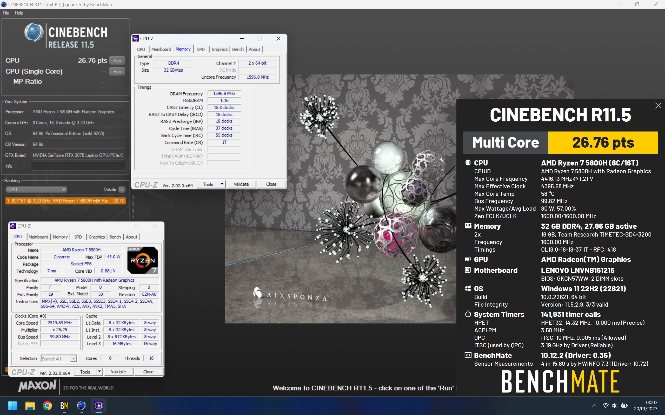Click the BenchMate code icon in panel
The width and height of the screenshot is (665, 415).
(468, 355)
